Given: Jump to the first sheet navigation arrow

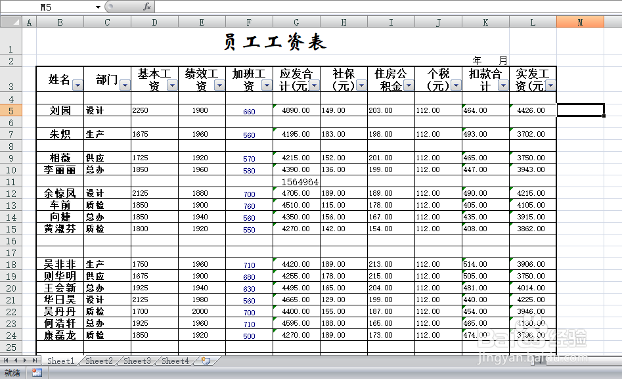Looking at the screenshot, I should (5, 361).
